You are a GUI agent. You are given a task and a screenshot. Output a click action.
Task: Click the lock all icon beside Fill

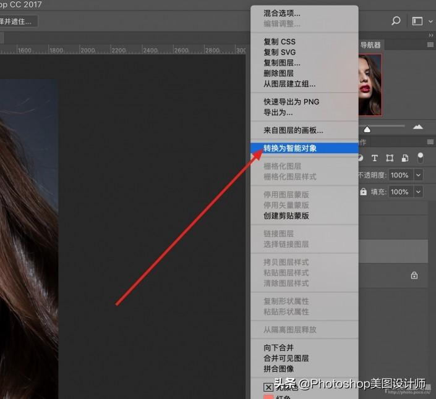[363, 192]
